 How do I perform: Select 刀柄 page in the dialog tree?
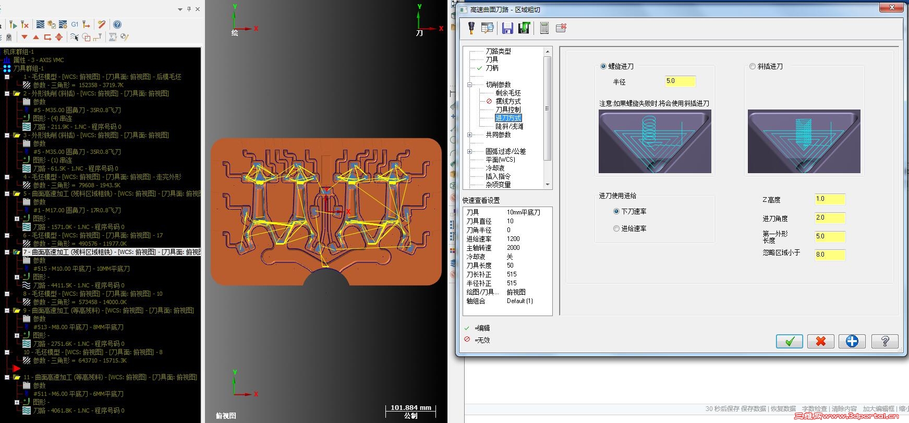[492, 68]
